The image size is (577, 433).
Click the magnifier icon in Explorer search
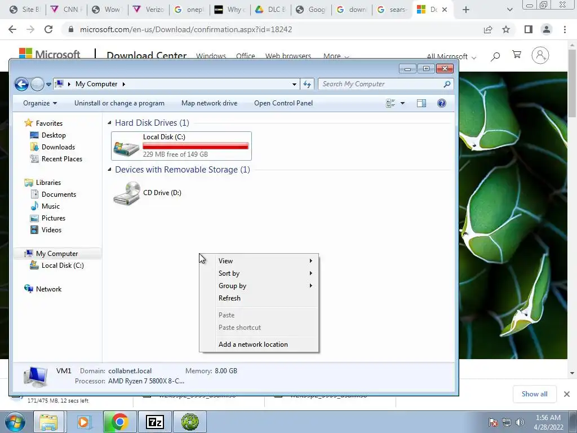[x=447, y=84]
